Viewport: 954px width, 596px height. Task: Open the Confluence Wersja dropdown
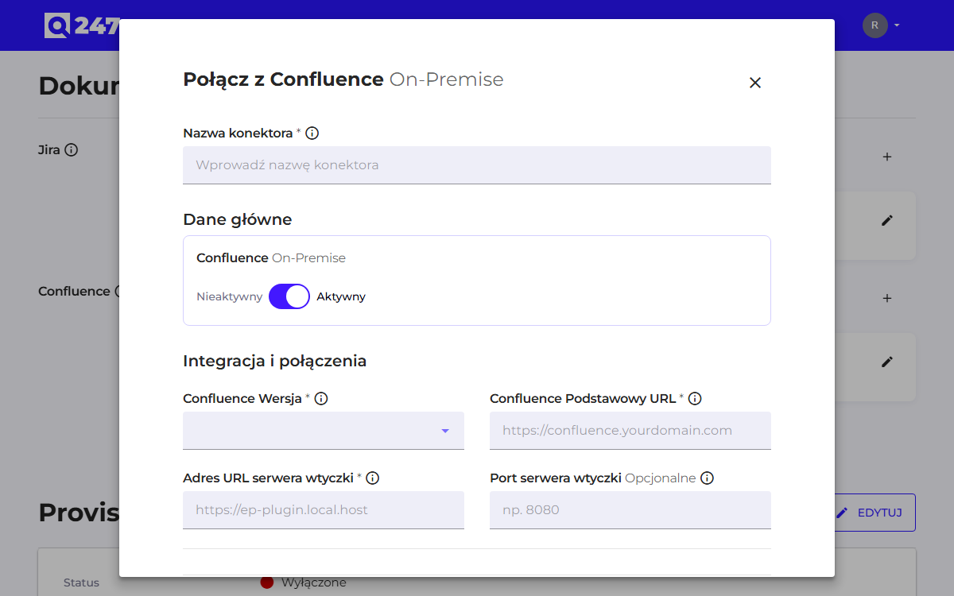tap(324, 431)
